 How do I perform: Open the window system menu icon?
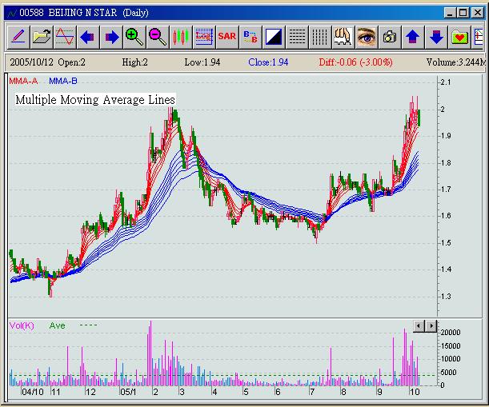pos(10,13)
